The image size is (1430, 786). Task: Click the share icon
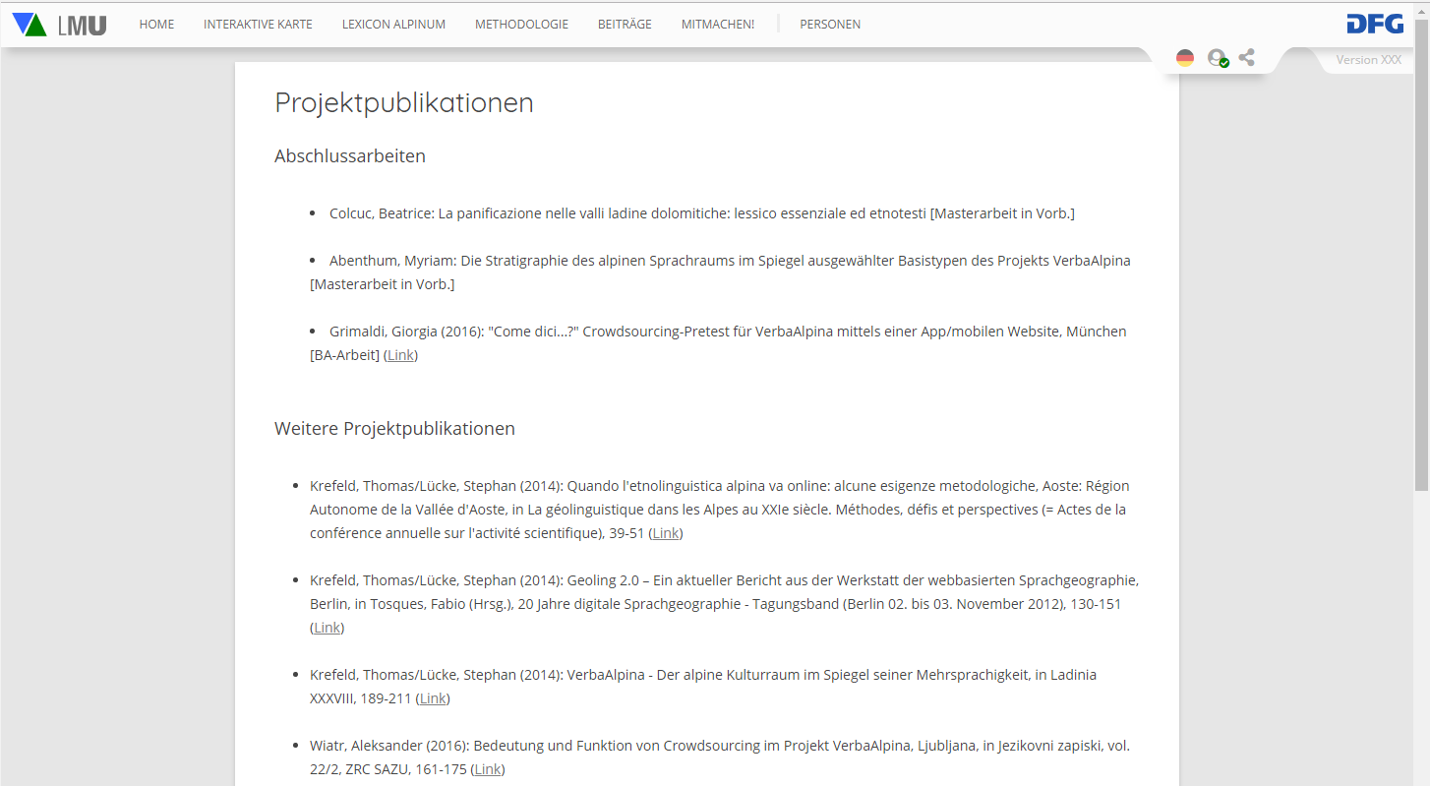(1247, 58)
